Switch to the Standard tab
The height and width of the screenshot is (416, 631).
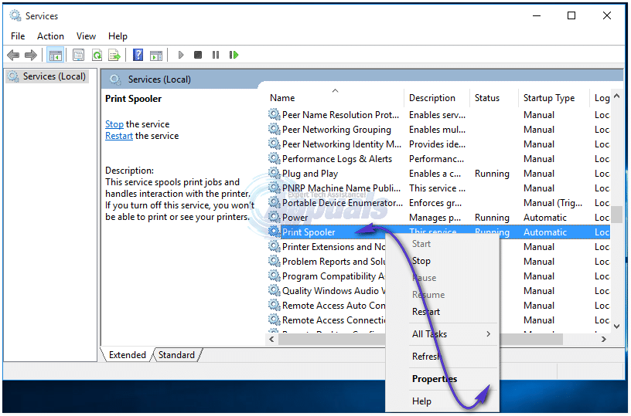point(177,355)
